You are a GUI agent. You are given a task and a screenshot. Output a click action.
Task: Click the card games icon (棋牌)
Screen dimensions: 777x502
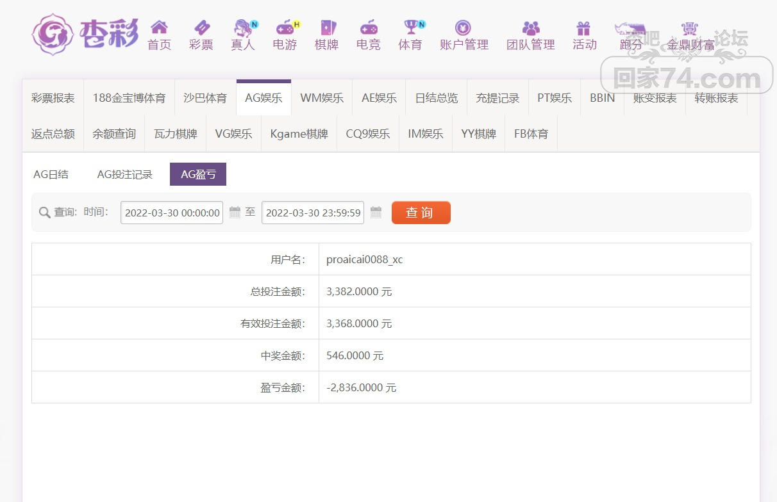[x=327, y=28]
